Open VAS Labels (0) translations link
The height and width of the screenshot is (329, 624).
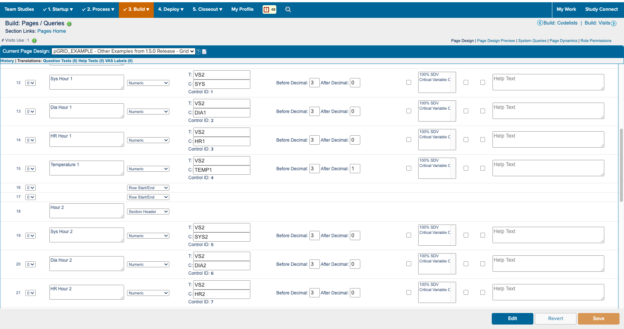coord(119,61)
